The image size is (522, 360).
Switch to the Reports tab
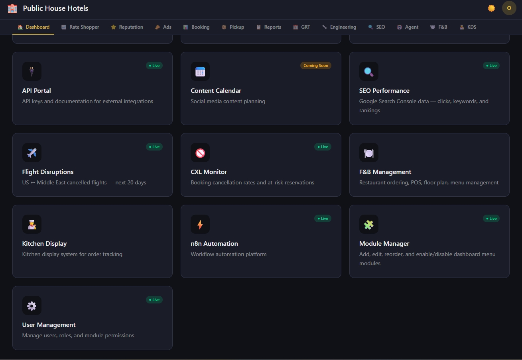tap(268, 27)
